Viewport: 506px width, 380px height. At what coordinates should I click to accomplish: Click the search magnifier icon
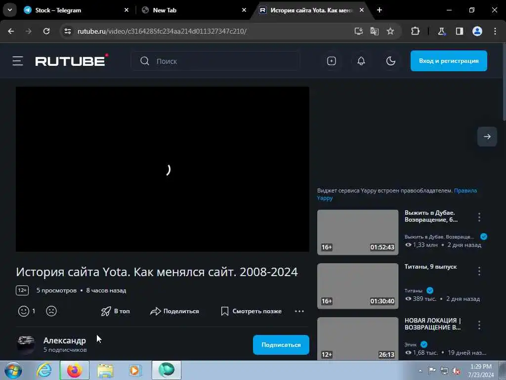[145, 61]
